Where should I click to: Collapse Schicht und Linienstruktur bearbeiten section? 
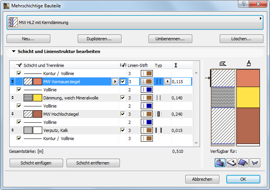tap(14, 51)
